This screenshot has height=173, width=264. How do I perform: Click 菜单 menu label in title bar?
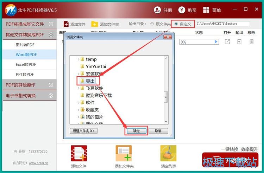click(x=216, y=10)
